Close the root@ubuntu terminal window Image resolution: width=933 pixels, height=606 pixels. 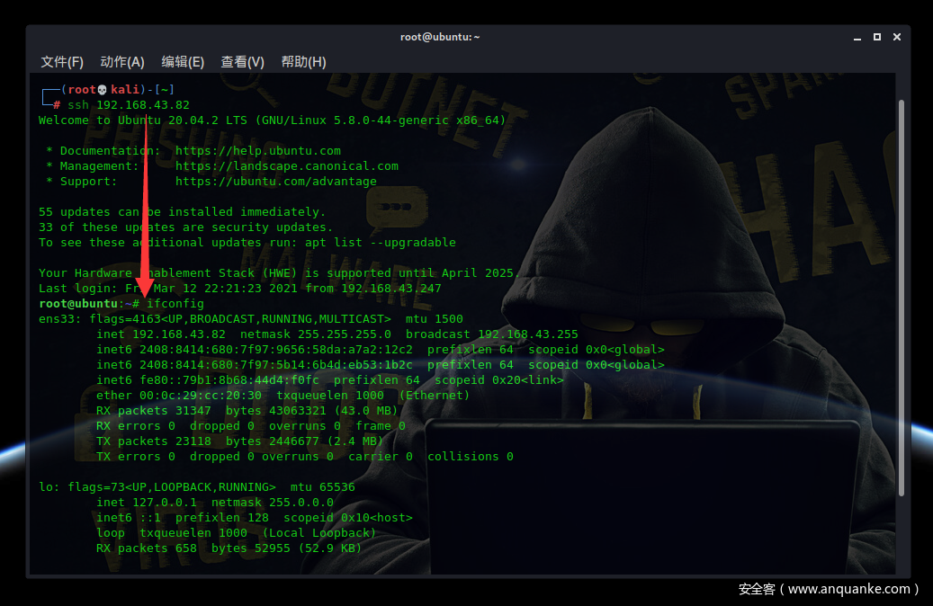tap(897, 37)
